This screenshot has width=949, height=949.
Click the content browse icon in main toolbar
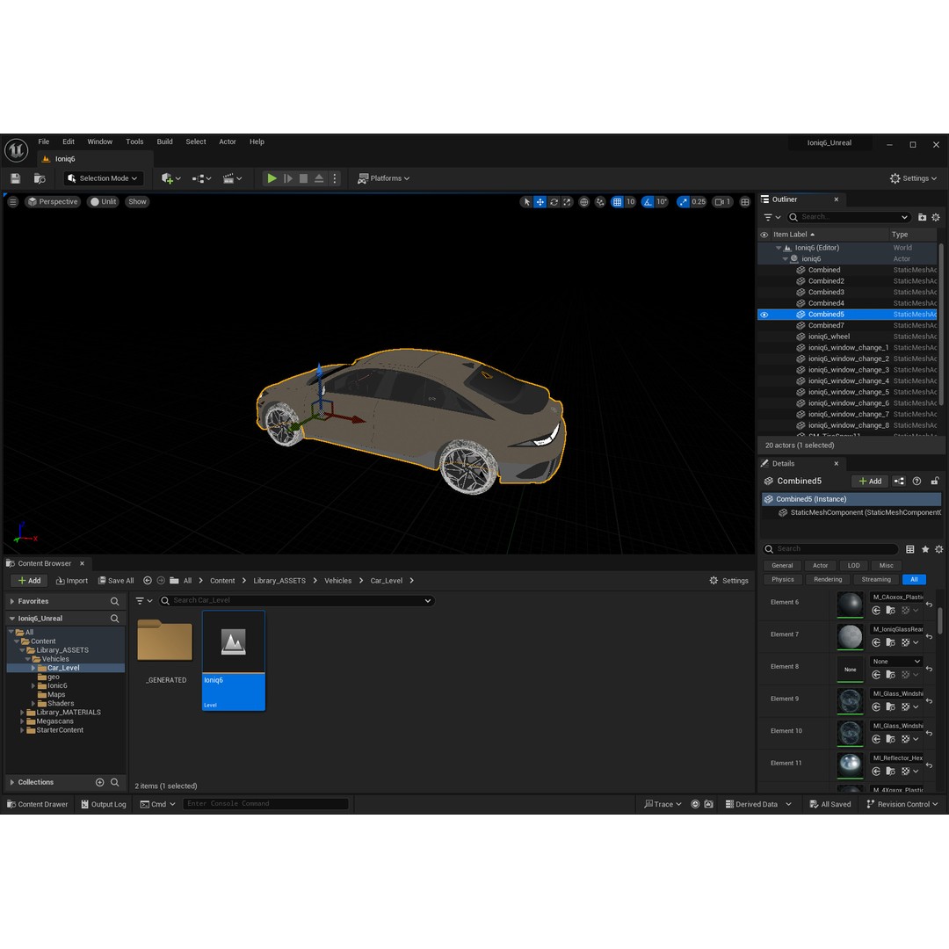pos(40,177)
